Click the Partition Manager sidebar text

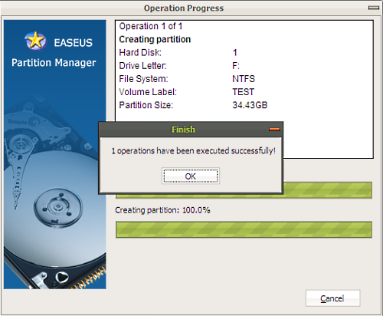click(54, 63)
